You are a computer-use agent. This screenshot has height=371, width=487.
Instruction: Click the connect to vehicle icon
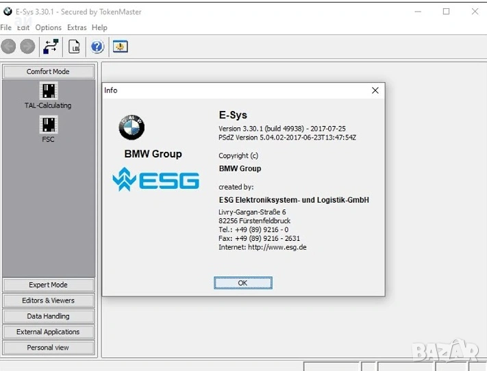pos(51,47)
